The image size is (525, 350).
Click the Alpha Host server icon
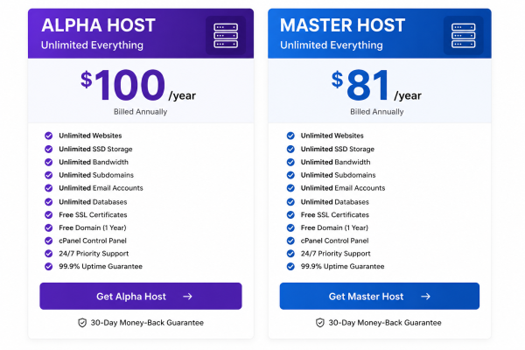226,36
